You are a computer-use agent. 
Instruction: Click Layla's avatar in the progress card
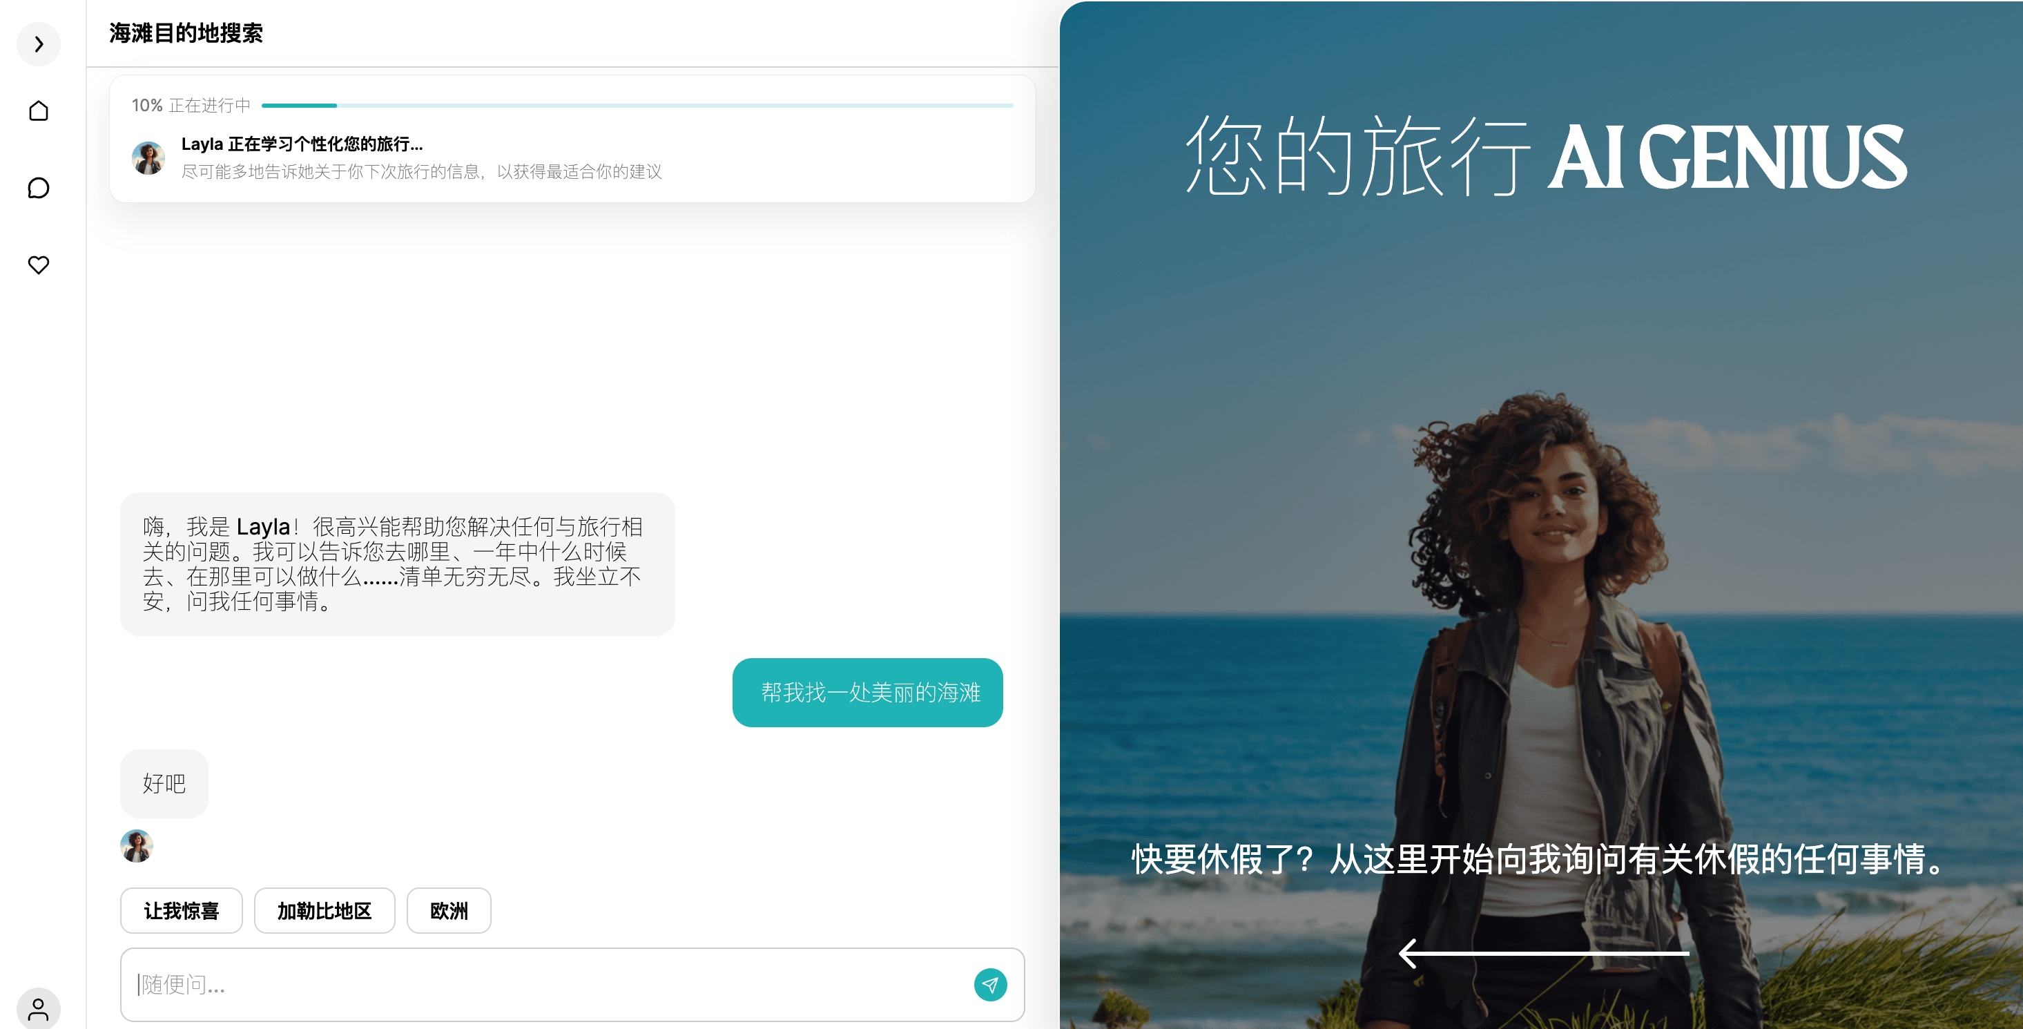148,158
